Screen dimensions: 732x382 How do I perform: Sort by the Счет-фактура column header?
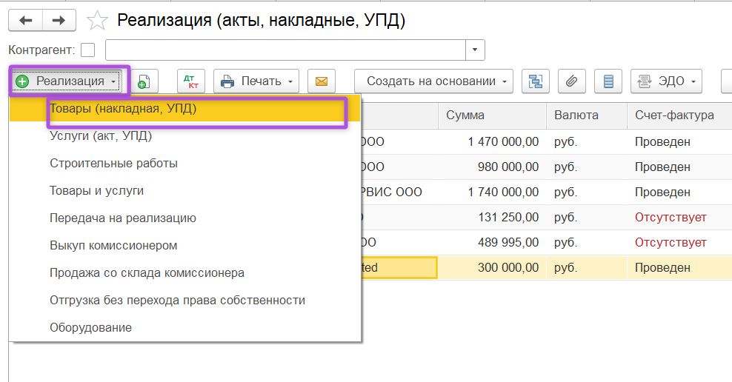point(679,115)
